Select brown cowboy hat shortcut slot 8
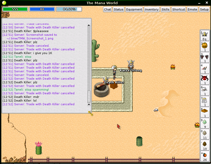 (x=205, y=112)
